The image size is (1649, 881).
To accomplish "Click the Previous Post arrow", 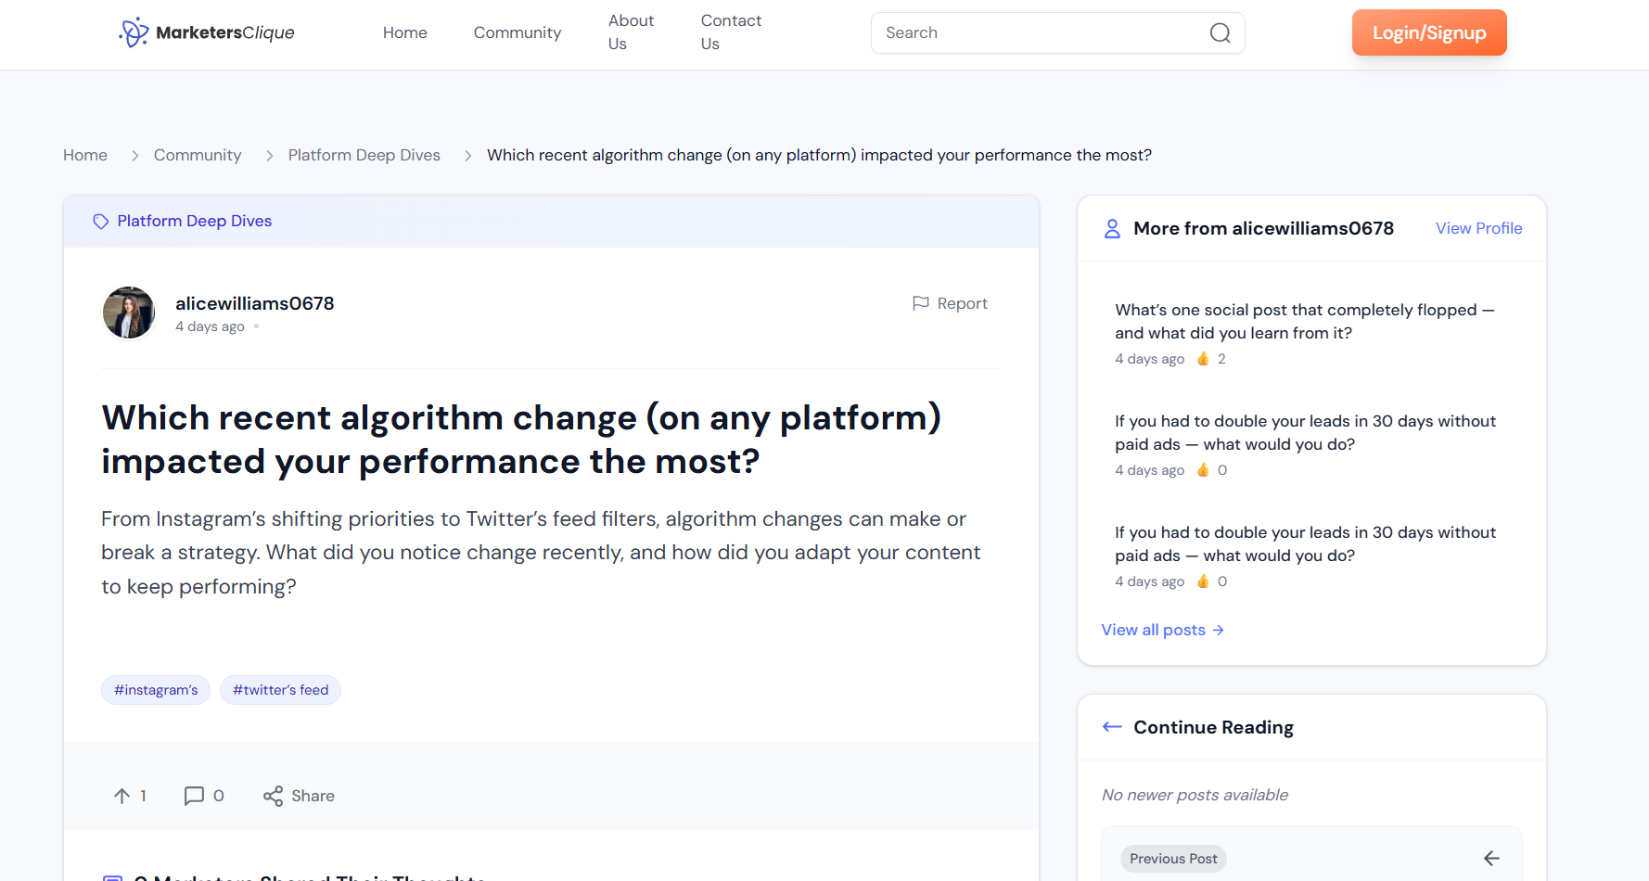I will click(x=1490, y=859).
